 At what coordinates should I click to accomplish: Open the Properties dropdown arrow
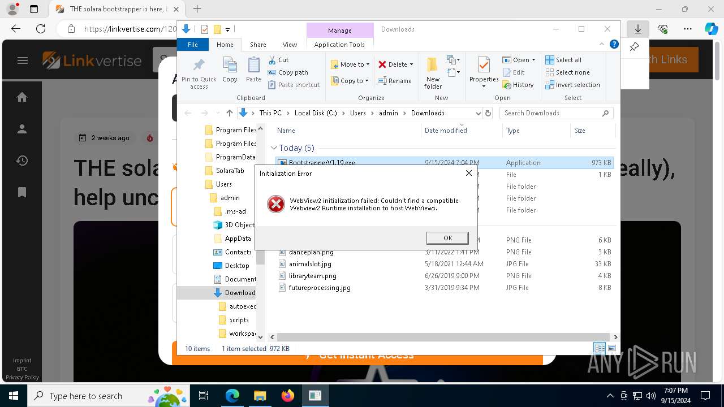click(484, 86)
